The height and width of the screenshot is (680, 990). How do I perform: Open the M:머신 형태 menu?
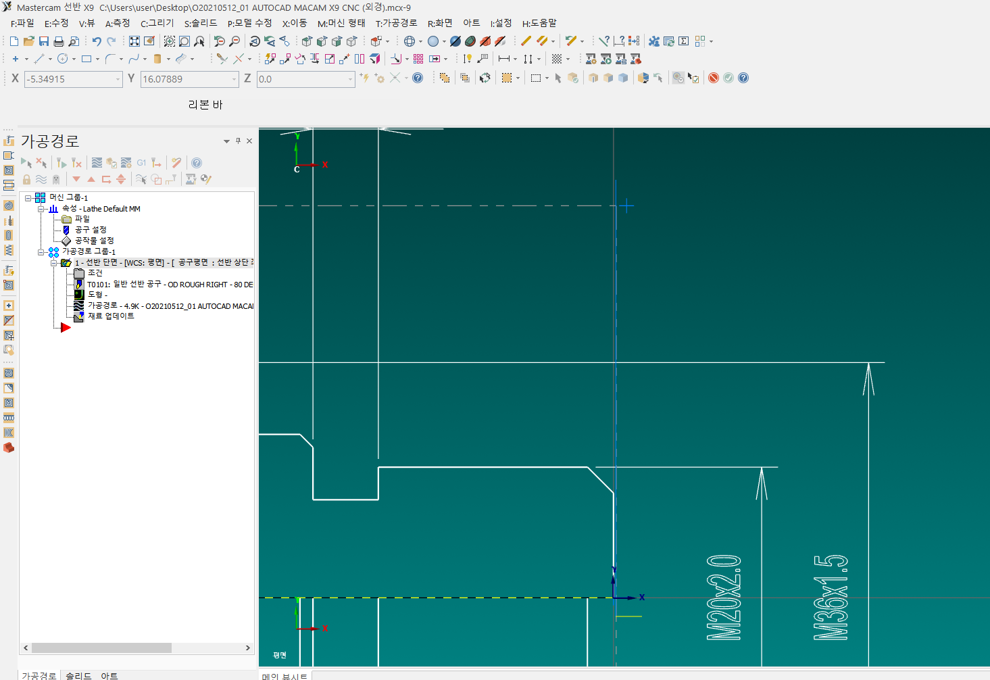341,23
